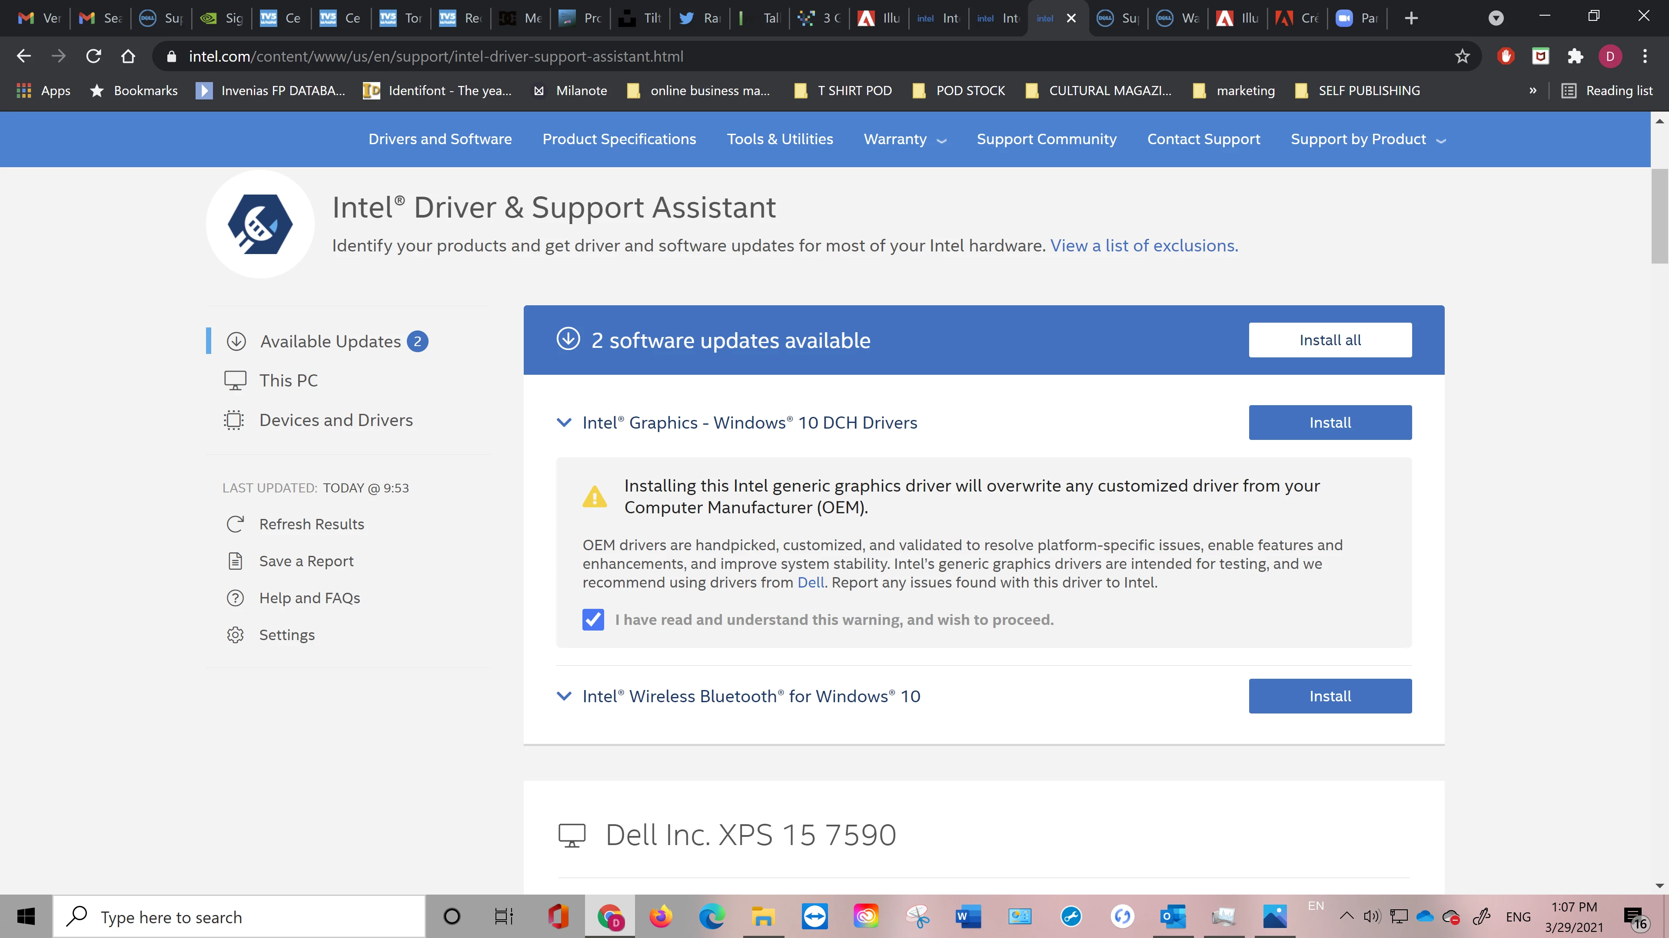
Task: Select This PC monitor icon
Action: (235, 380)
